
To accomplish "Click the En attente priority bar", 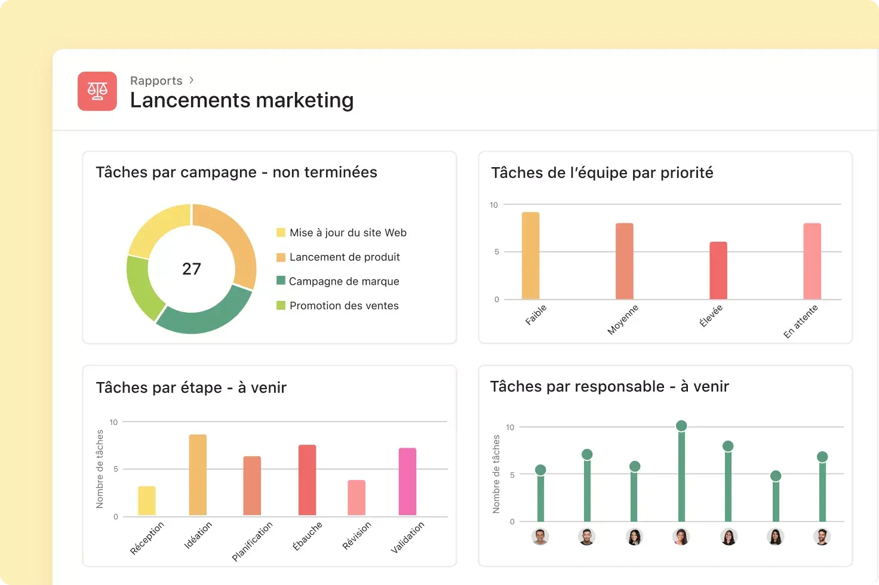I will click(x=812, y=261).
